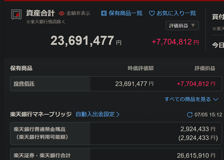
Task: Click the refresh icon beside 07/05 15:12
Action: (x=190, y=115)
